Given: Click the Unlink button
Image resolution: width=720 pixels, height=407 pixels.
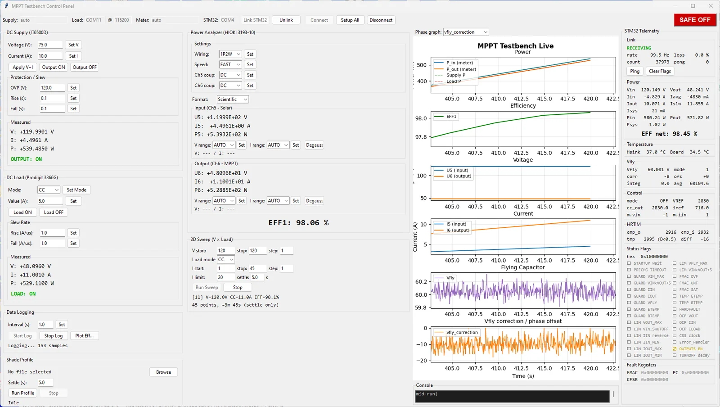Looking at the screenshot, I should pos(286,20).
